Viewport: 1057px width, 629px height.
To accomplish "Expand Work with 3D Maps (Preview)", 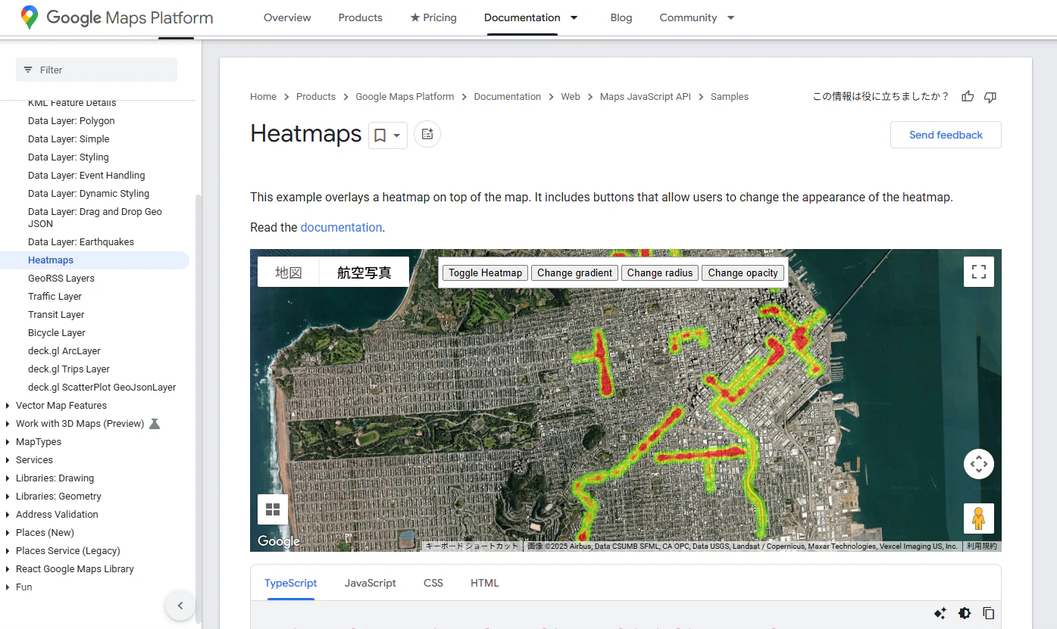I will click(8, 424).
